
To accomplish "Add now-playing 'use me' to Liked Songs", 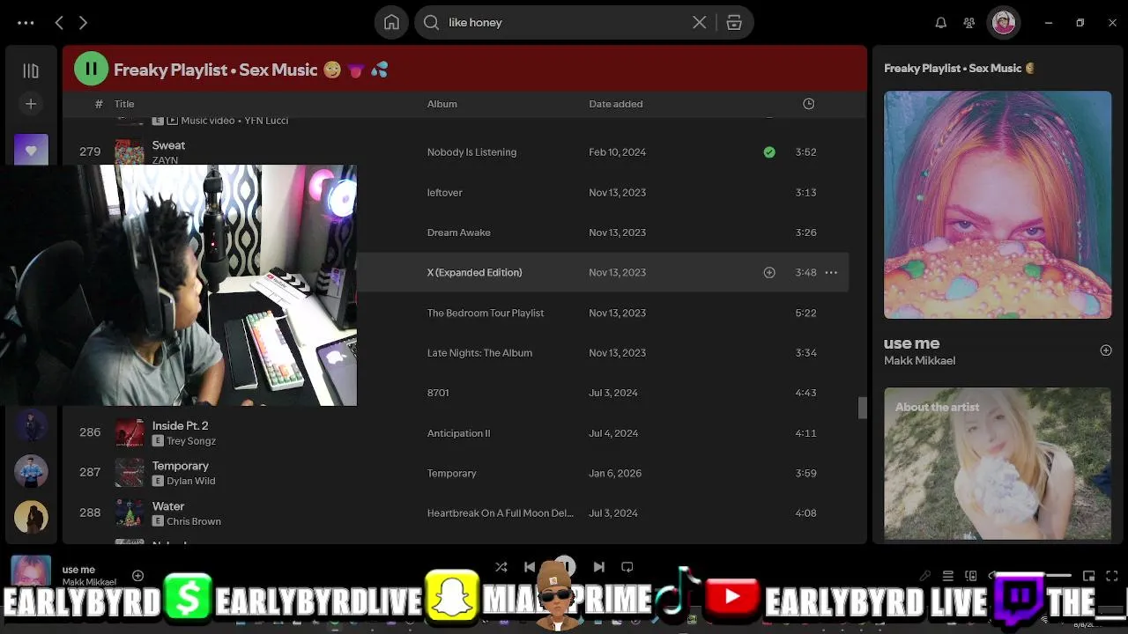I will (137, 576).
